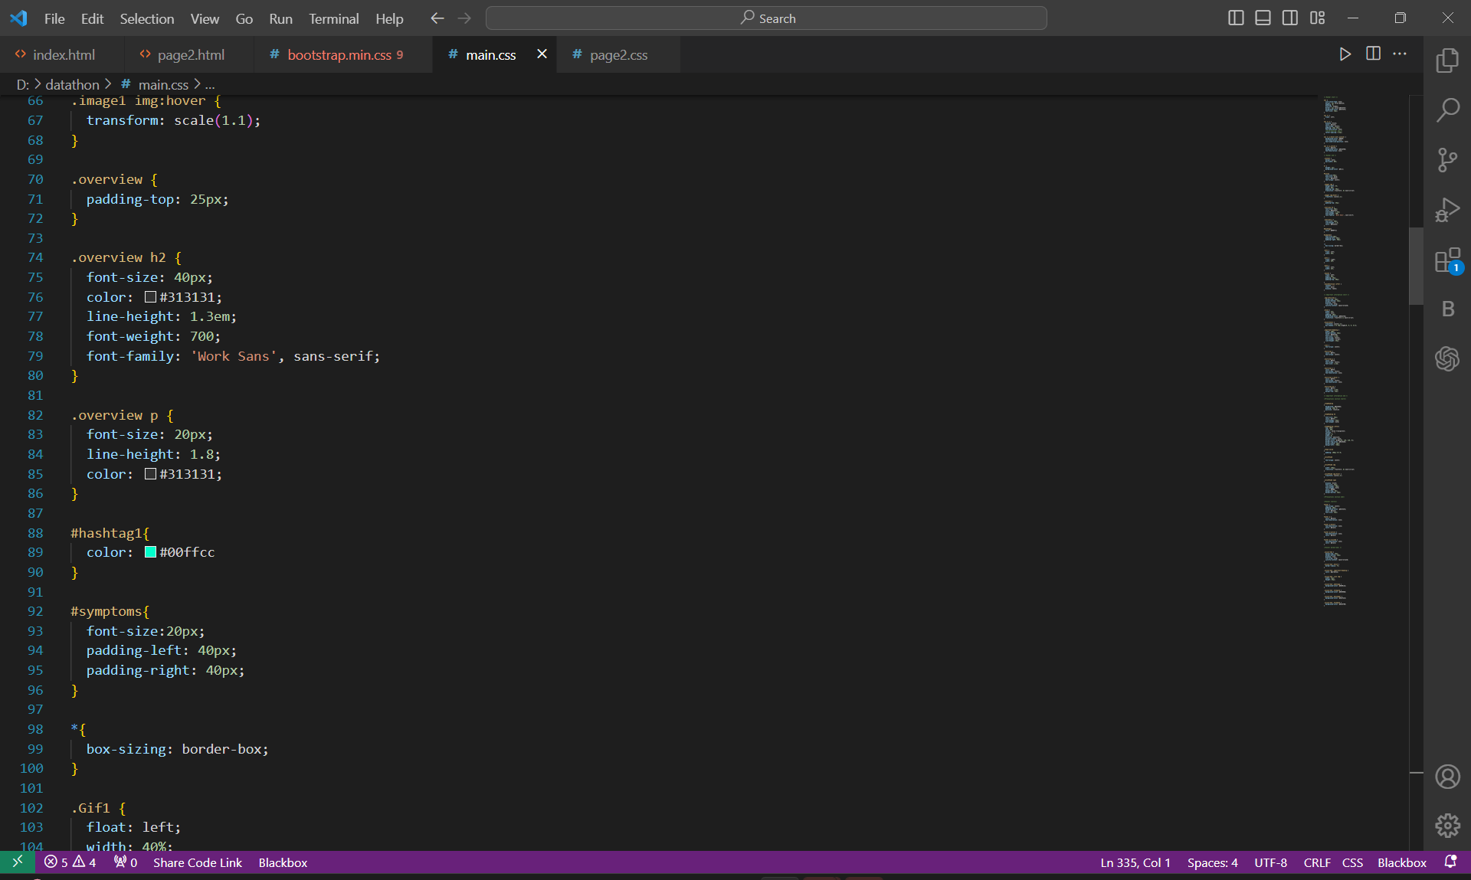Split the editor to the right
This screenshot has height=880, width=1471.
click(x=1373, y=54)
